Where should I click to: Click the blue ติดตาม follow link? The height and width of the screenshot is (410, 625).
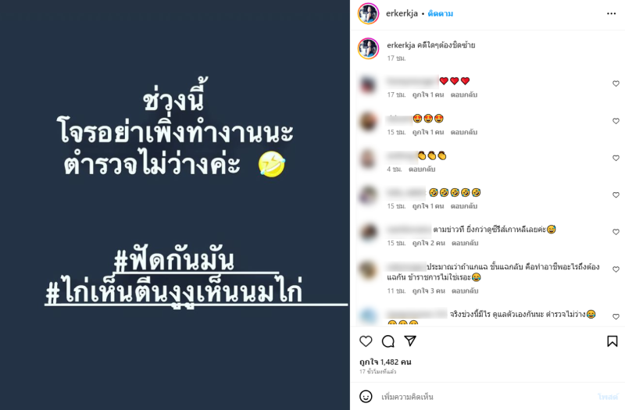point(440,13)
